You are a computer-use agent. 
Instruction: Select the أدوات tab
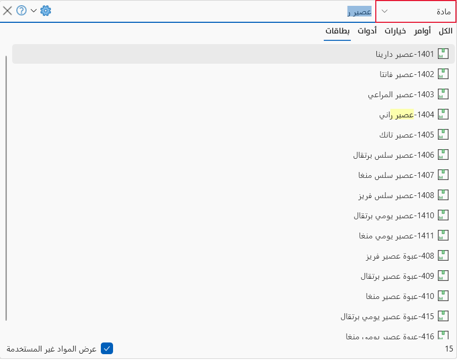click(x=367, y=31)
